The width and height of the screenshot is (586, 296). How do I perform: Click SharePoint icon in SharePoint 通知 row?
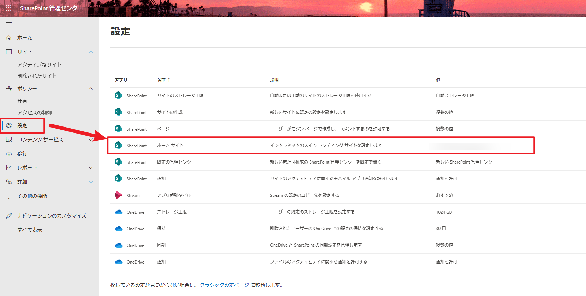[x=119, y=178]
